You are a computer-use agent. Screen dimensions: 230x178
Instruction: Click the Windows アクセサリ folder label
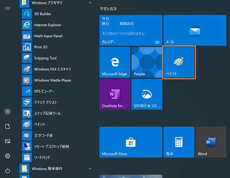point(47,3)
